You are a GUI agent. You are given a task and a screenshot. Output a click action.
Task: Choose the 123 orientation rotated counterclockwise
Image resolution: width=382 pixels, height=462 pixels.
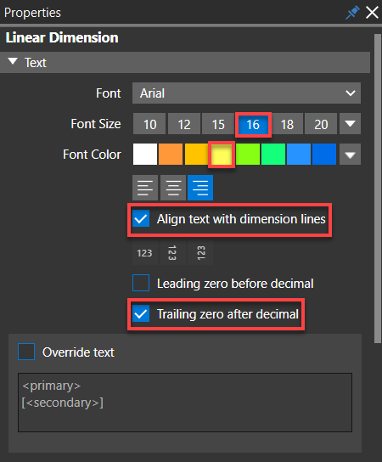[200, 253]
